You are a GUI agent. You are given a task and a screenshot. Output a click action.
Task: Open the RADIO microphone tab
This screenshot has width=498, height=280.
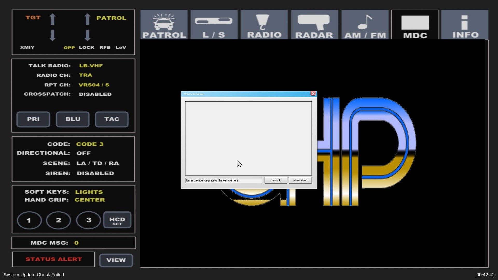pyautogui.click(x=264, y=25)
